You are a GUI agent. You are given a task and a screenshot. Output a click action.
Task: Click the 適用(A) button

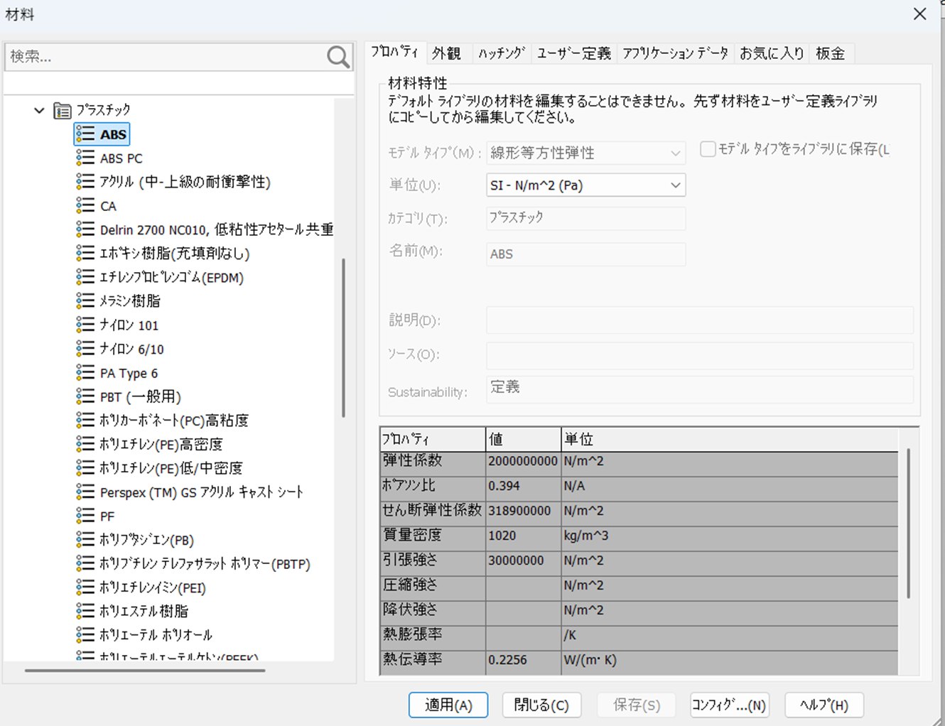[448, 705]
